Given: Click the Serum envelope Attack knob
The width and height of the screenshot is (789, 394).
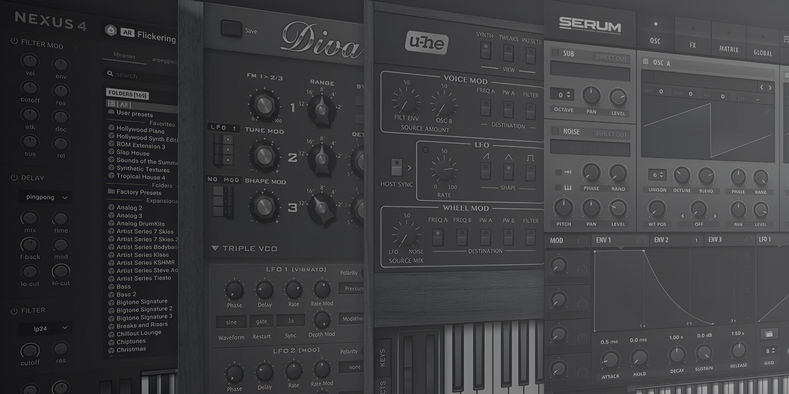Looking at the screenshot, I should tap(611, 360).
